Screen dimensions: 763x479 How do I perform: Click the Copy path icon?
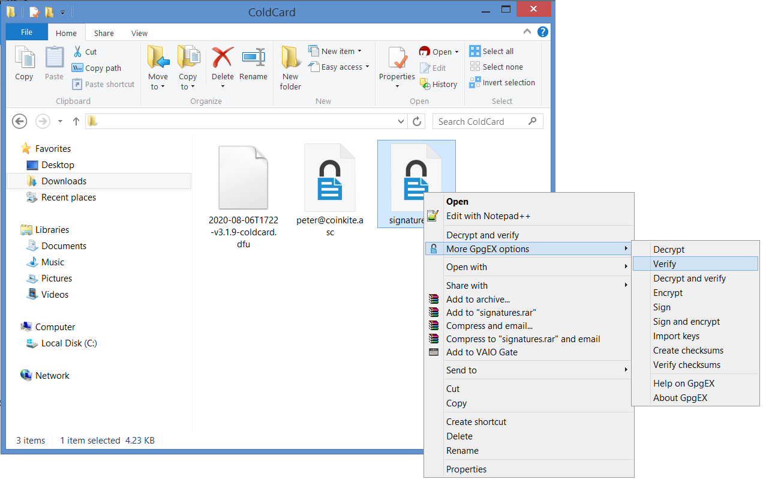coord(77,68)
